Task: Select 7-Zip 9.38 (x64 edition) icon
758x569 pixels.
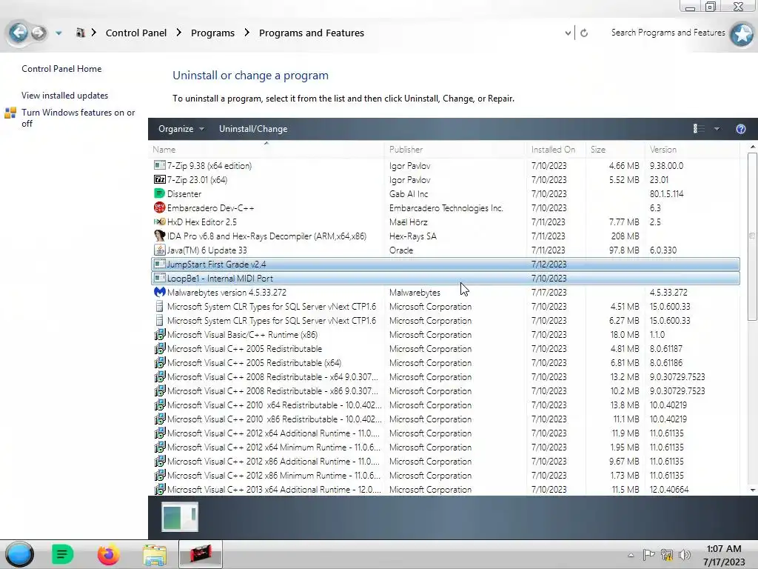Action: tap(160, 165)
